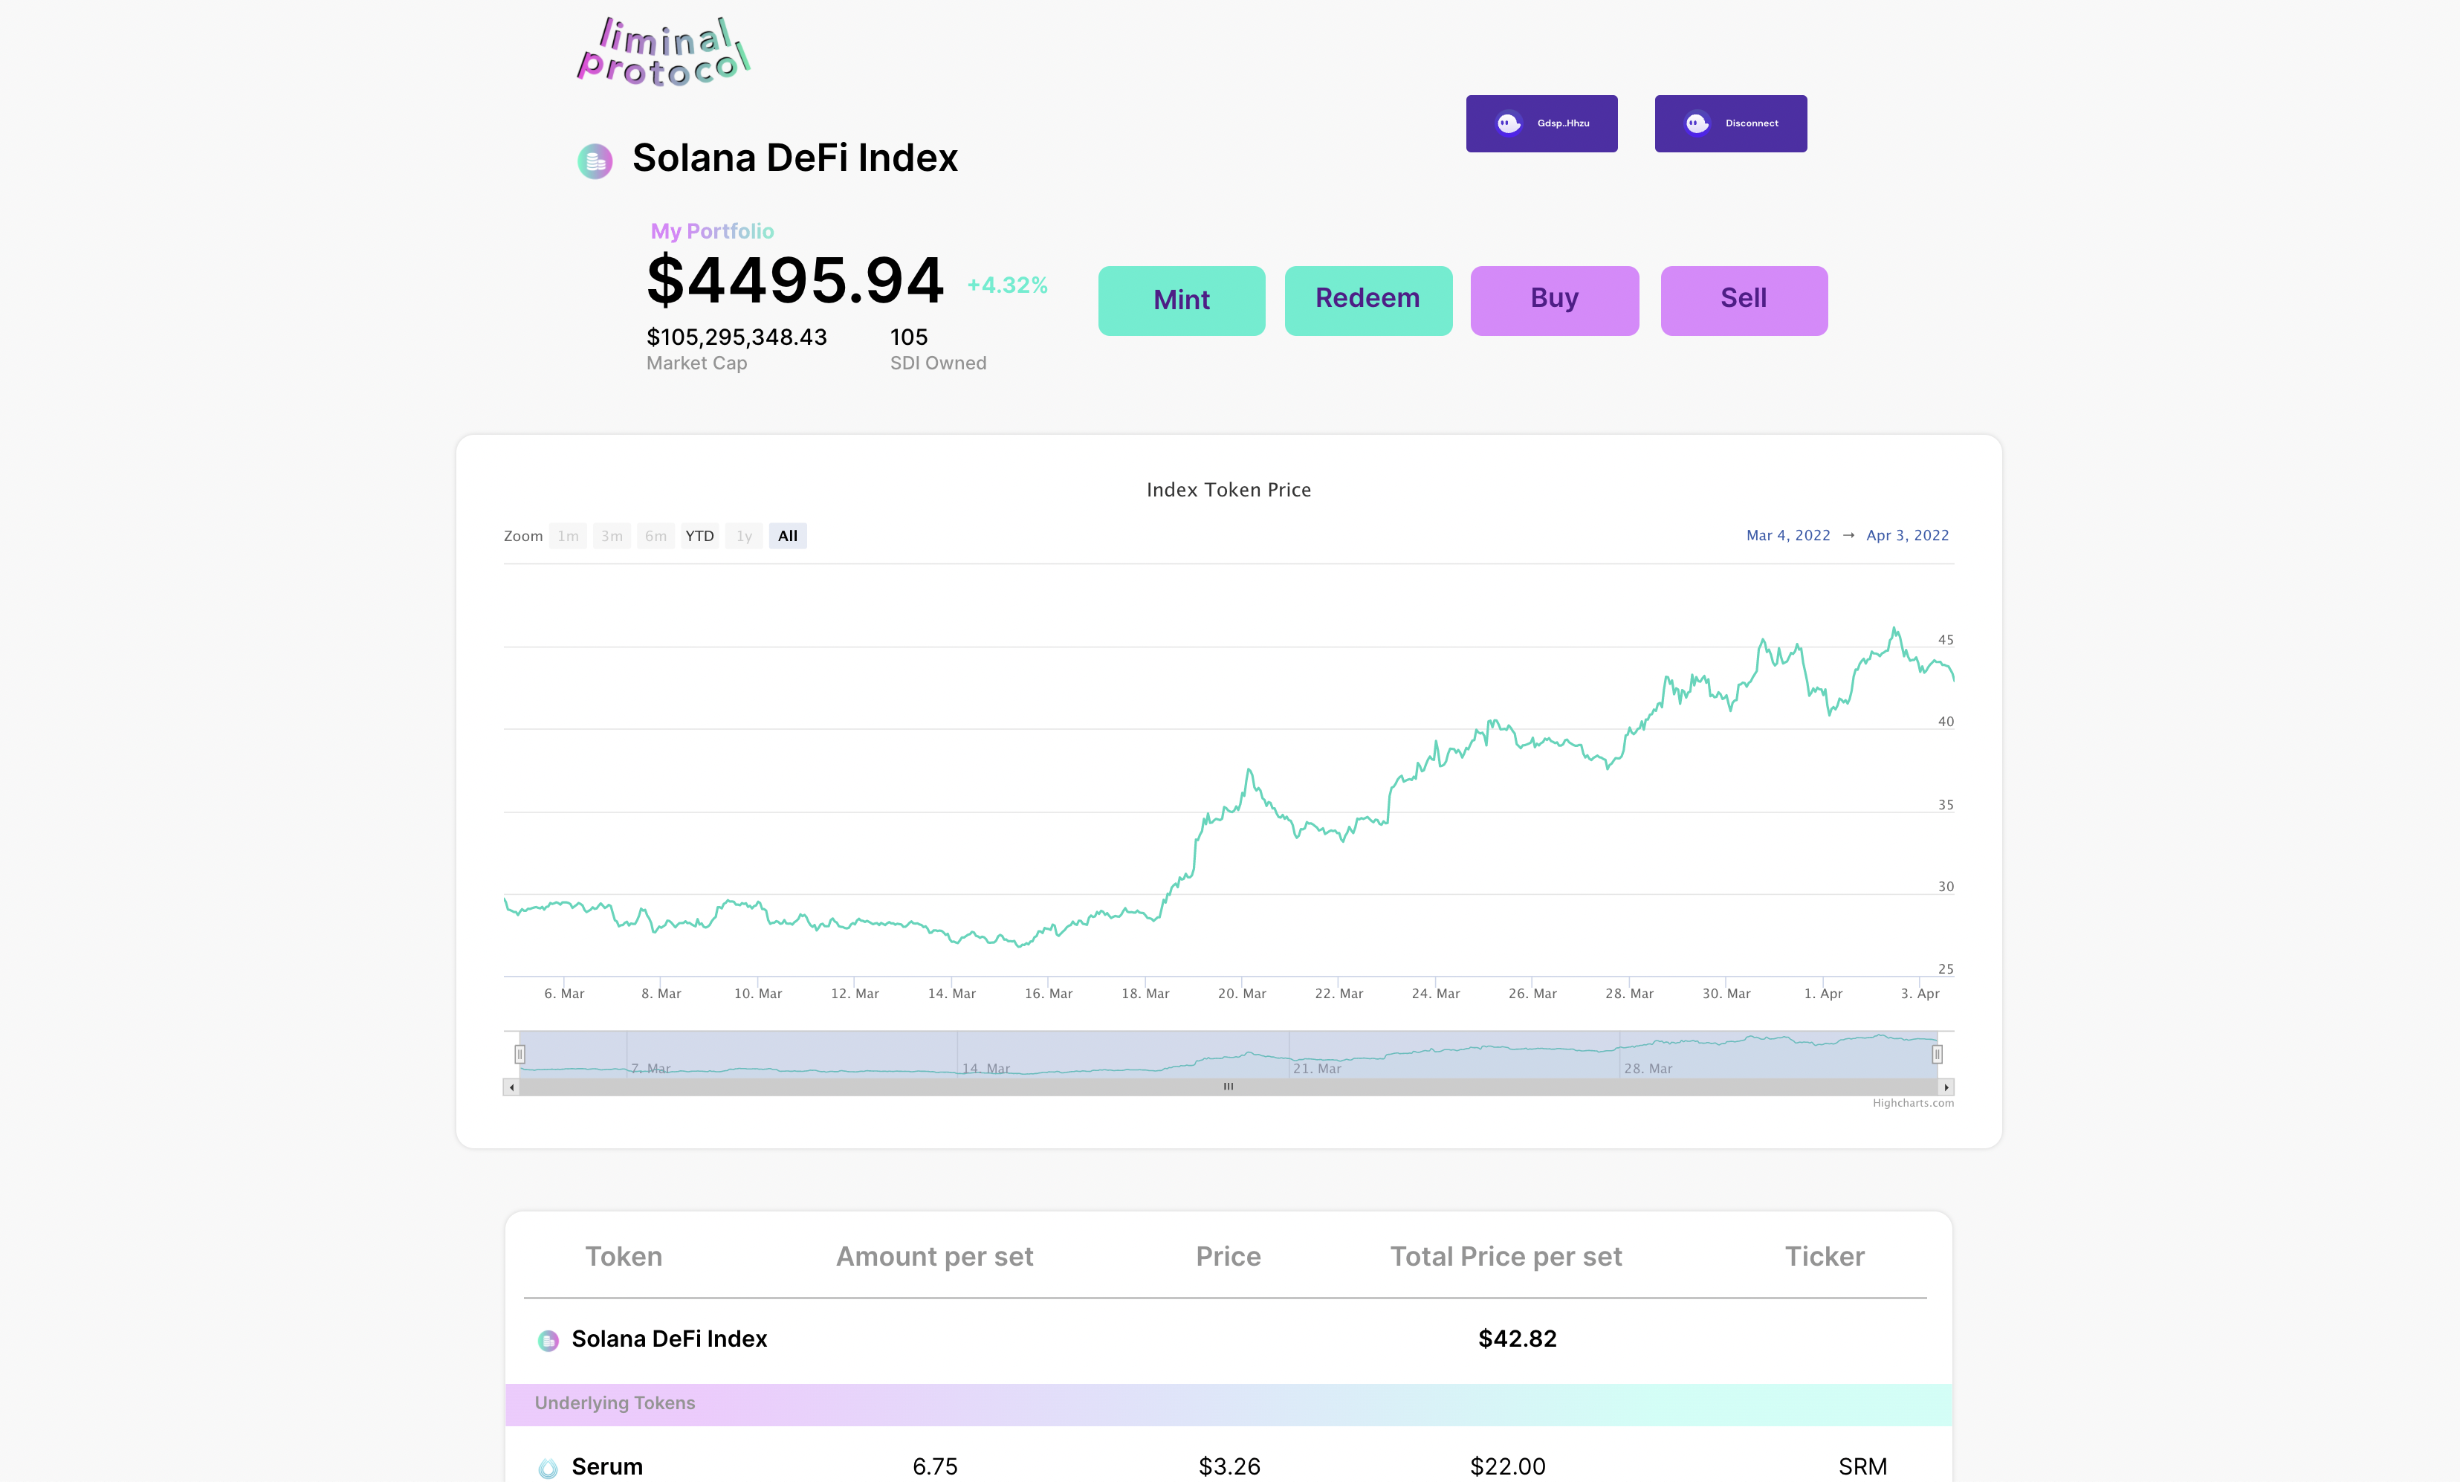Click the right navigator range handle
This screenshot has height=1482, width=2460.
pyautogui.click(x=1937, y=1054)
